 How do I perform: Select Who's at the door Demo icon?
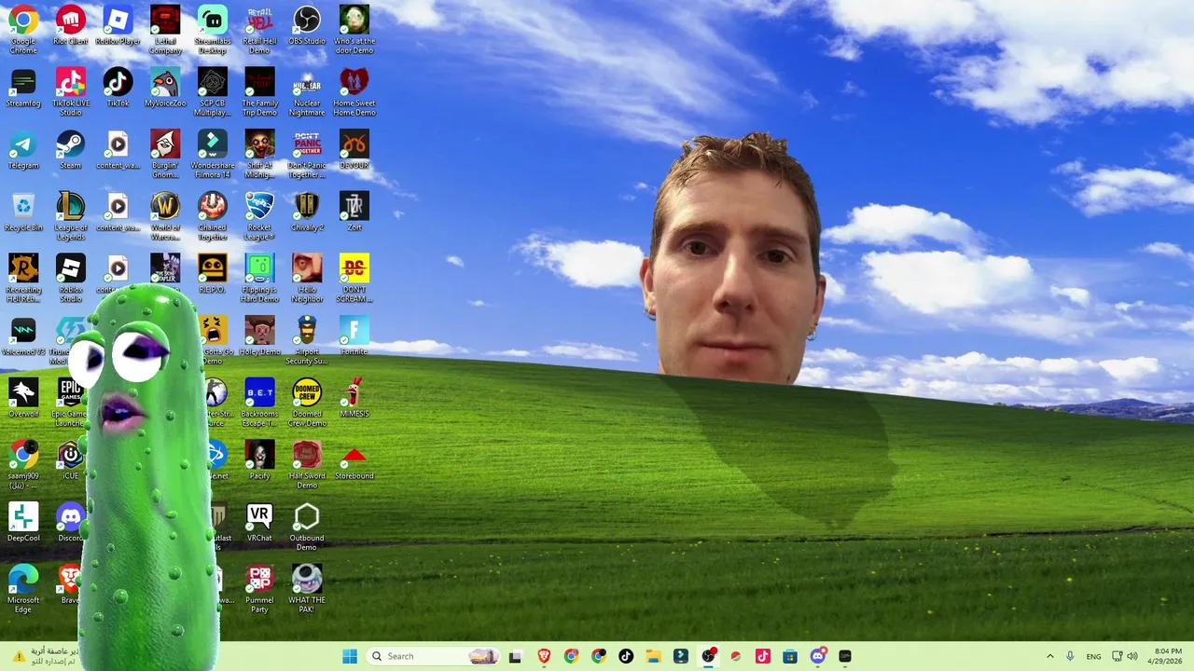354,30
